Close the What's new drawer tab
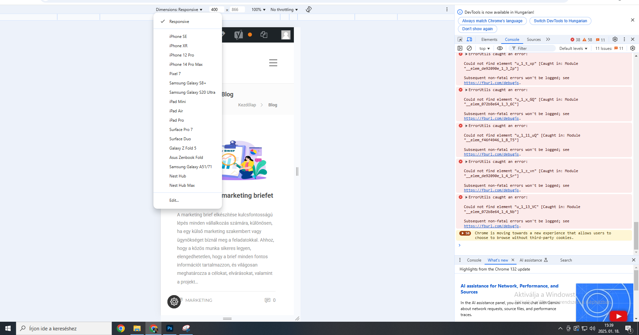 513,260
